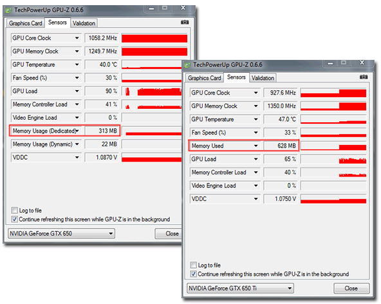Click GPU Load graph in GTX 650 Ti window

pos(333,159)
